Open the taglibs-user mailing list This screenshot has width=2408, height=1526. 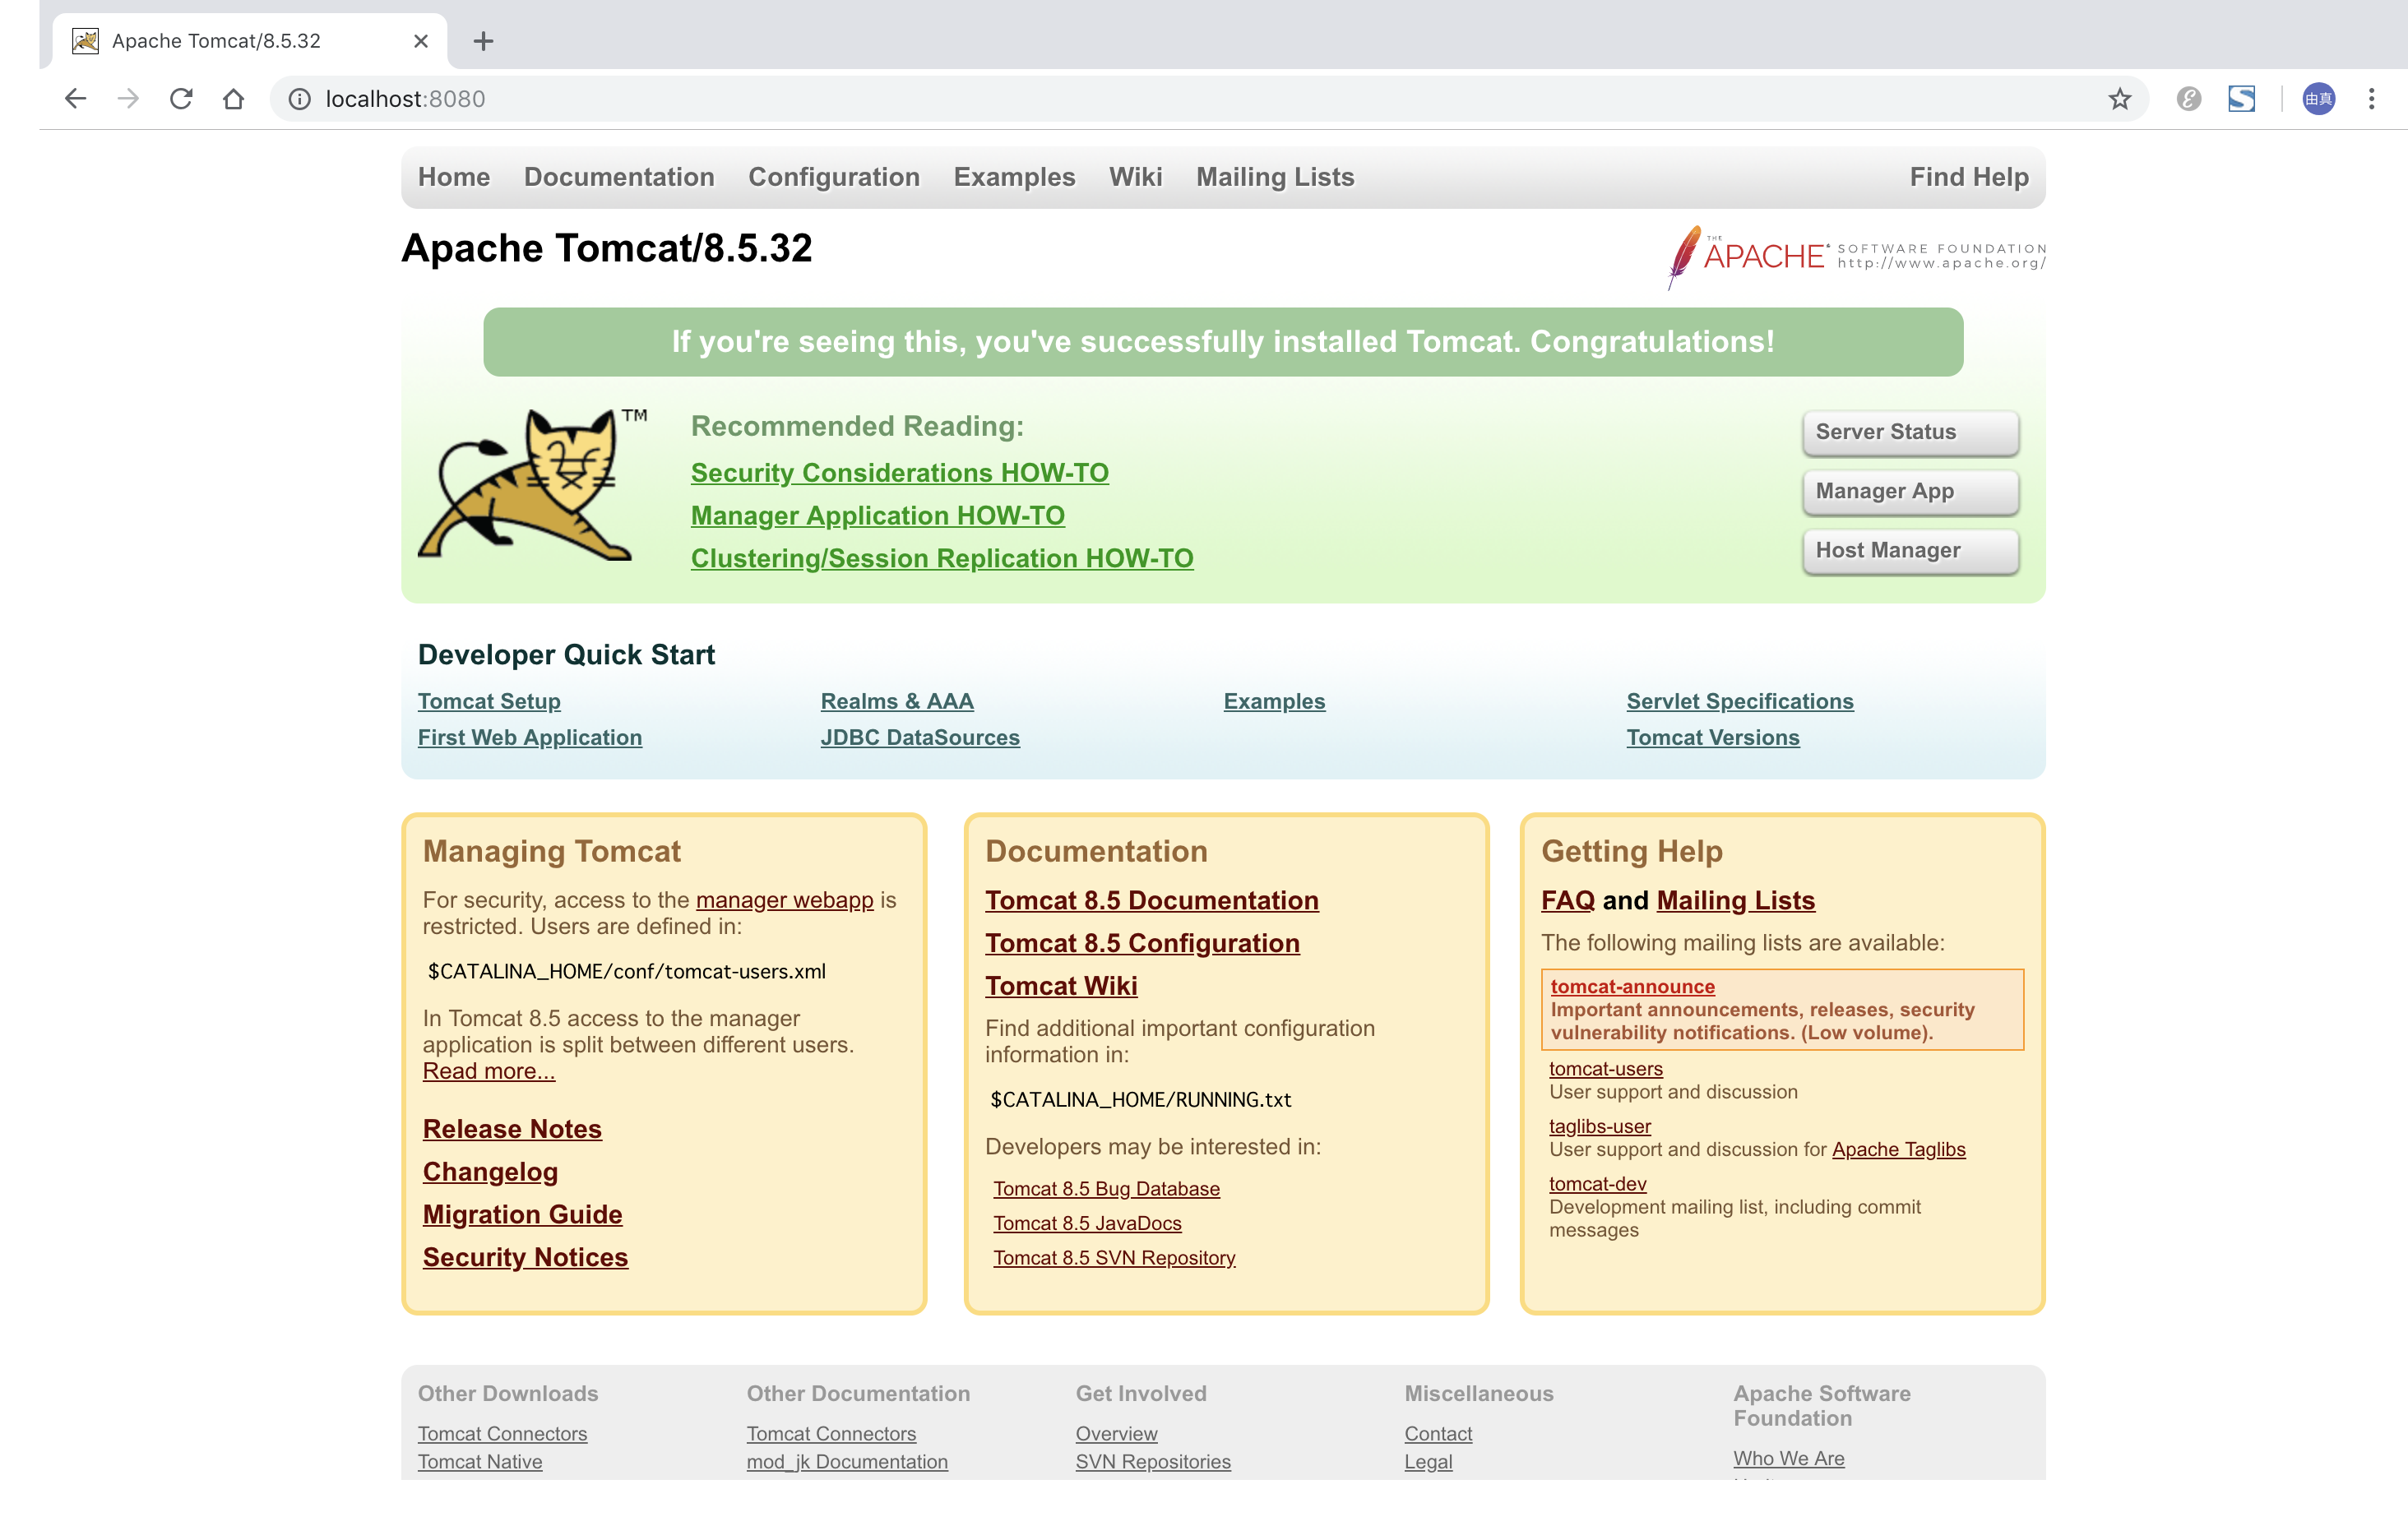tap(1599, 1127)
